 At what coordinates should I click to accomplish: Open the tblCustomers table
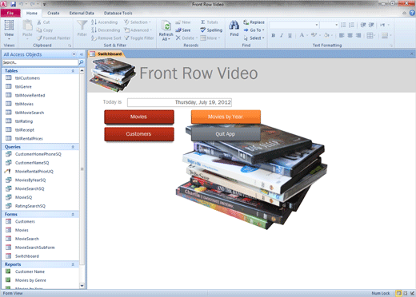click(27, 78)
